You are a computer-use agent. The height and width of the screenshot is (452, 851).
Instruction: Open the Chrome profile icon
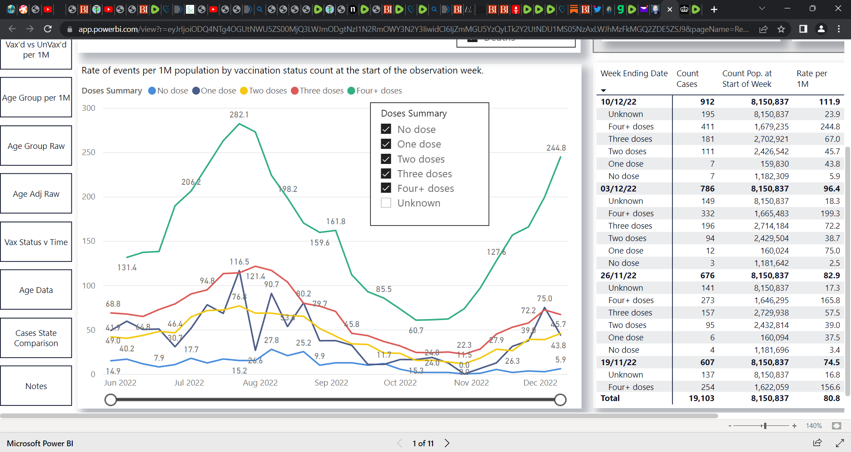pos(821,29)
